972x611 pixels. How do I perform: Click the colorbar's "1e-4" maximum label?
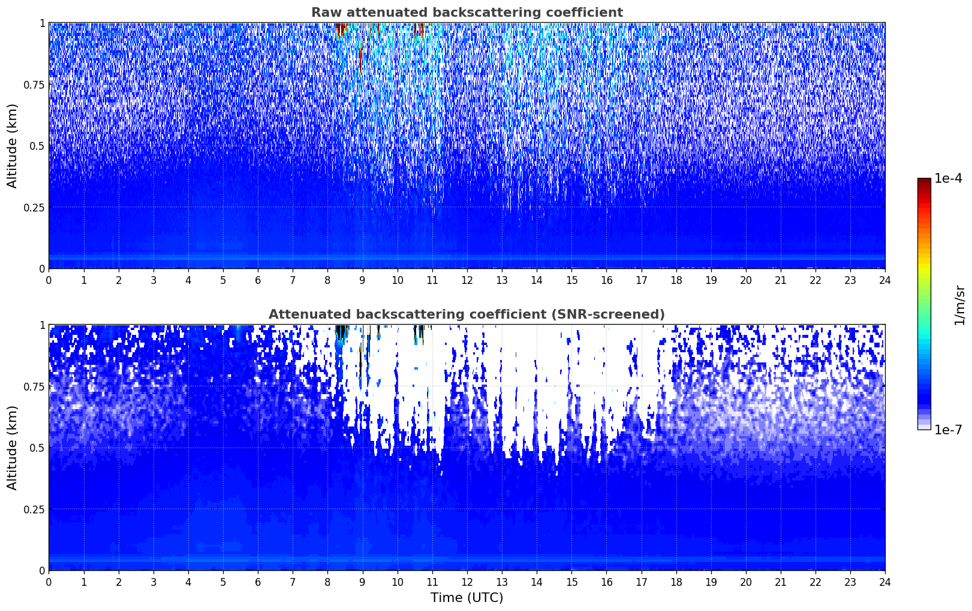(x=947, y=179)
